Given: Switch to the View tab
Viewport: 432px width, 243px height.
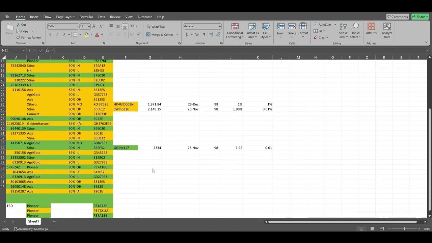Looking at the screenshot, I should [129, 17].
